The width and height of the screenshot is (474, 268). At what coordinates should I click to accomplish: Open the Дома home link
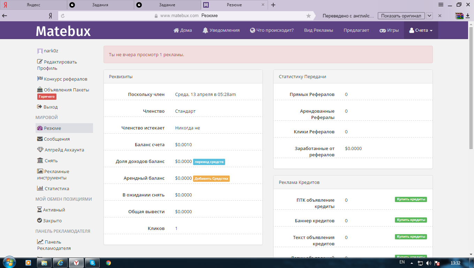coord(183,30)
